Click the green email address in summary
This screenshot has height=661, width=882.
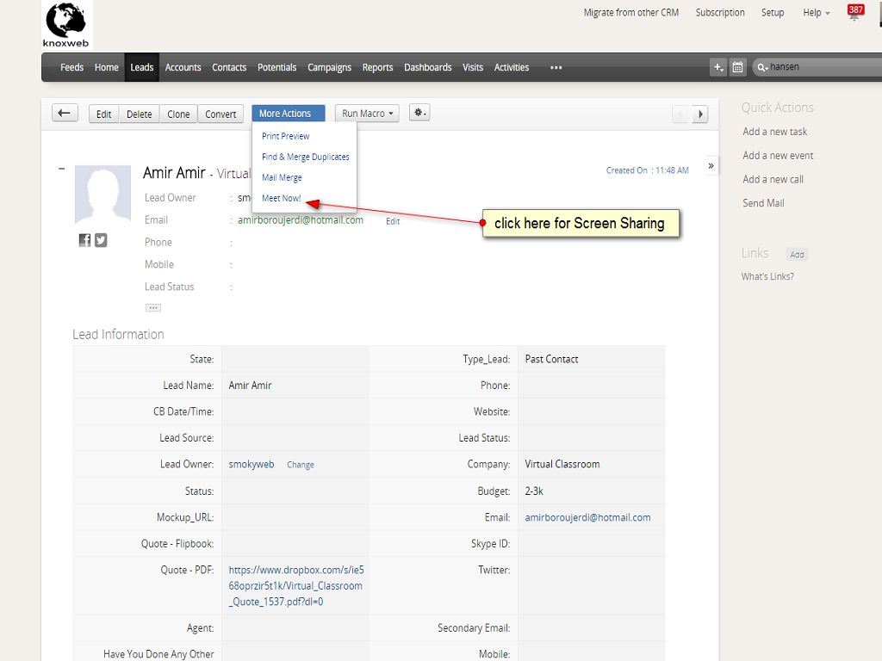301,220
